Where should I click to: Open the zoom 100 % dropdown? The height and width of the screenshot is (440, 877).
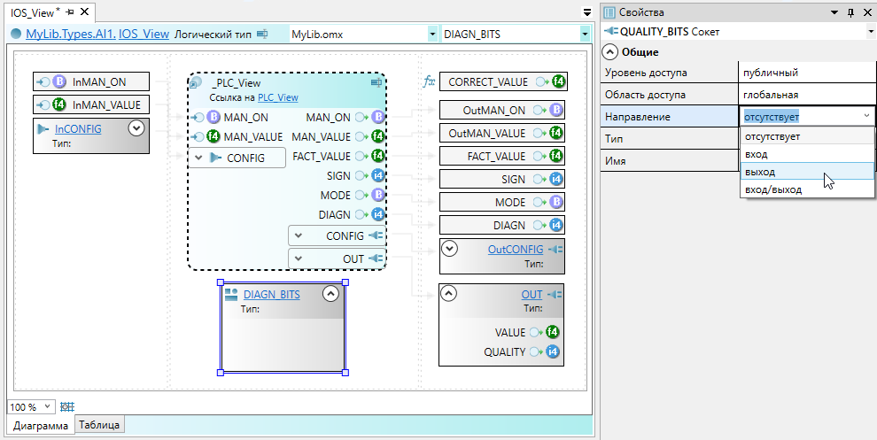(47, 407)
